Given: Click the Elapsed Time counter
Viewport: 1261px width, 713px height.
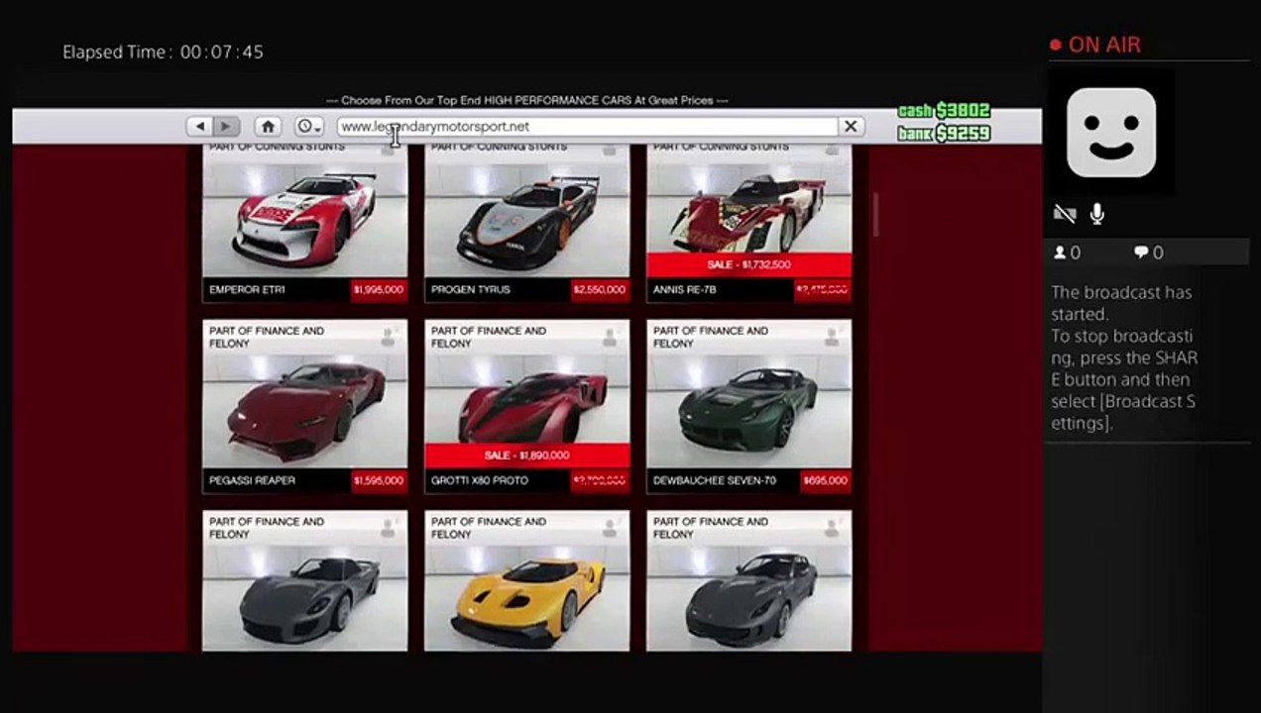Looking at the screenshot, I should (x=163, y=51).
